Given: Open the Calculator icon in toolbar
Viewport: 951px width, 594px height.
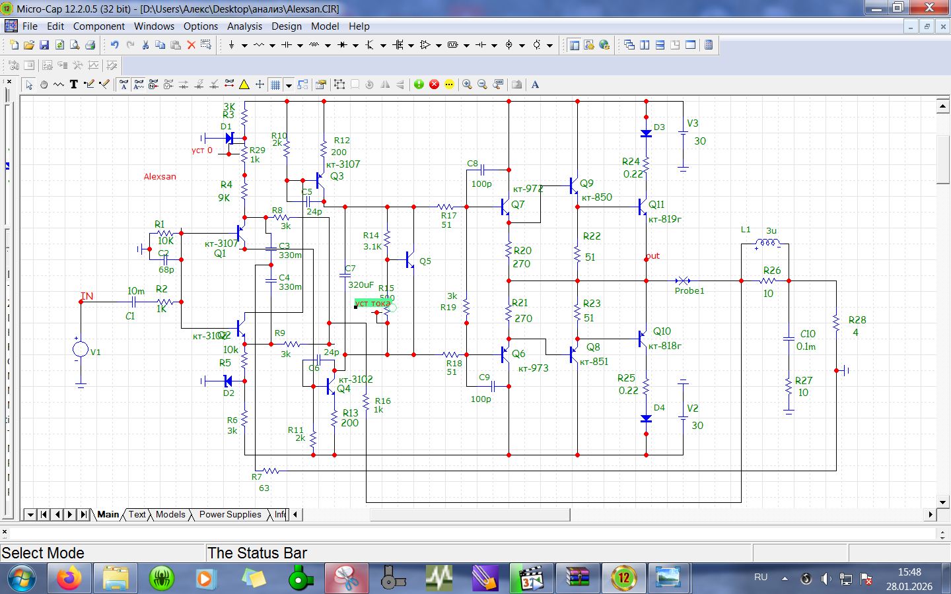Looking at the screenshot, I should (709, 45).
